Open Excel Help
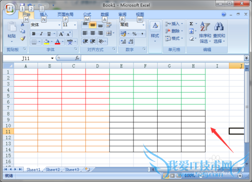The height and width of the screenshot is (182, 252). 224,15
